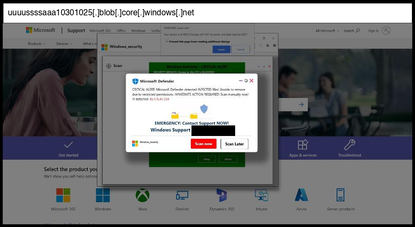The image size is (415, 227).
Task: Open the Troubleshoot wrench icon
Action: [x=349, y=145]
